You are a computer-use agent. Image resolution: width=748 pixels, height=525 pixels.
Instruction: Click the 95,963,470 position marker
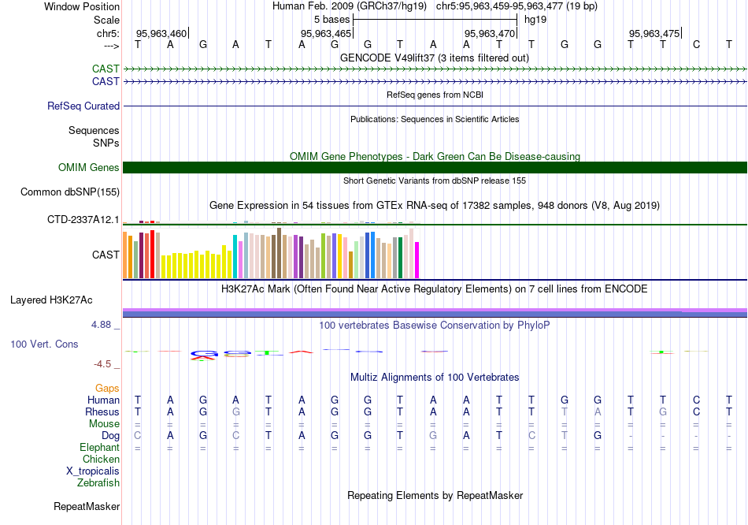point(490,33)
